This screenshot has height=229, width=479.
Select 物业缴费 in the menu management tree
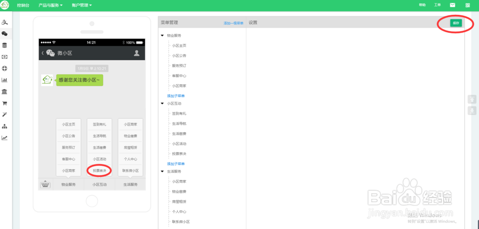point(179,192)
